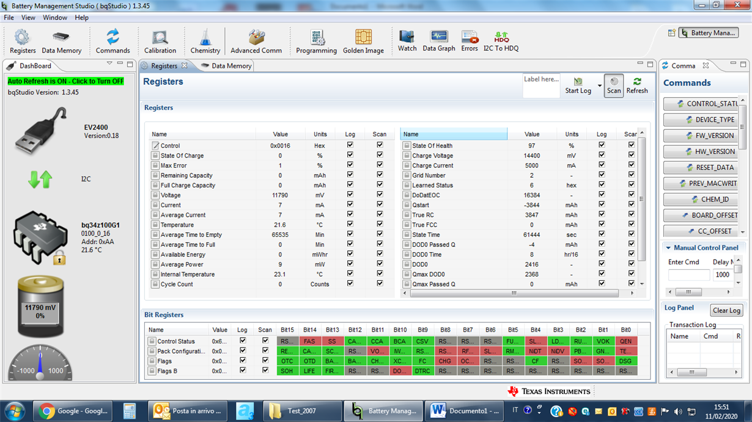Click the Battery Mana... perspective button

click(x=709, y=33)
